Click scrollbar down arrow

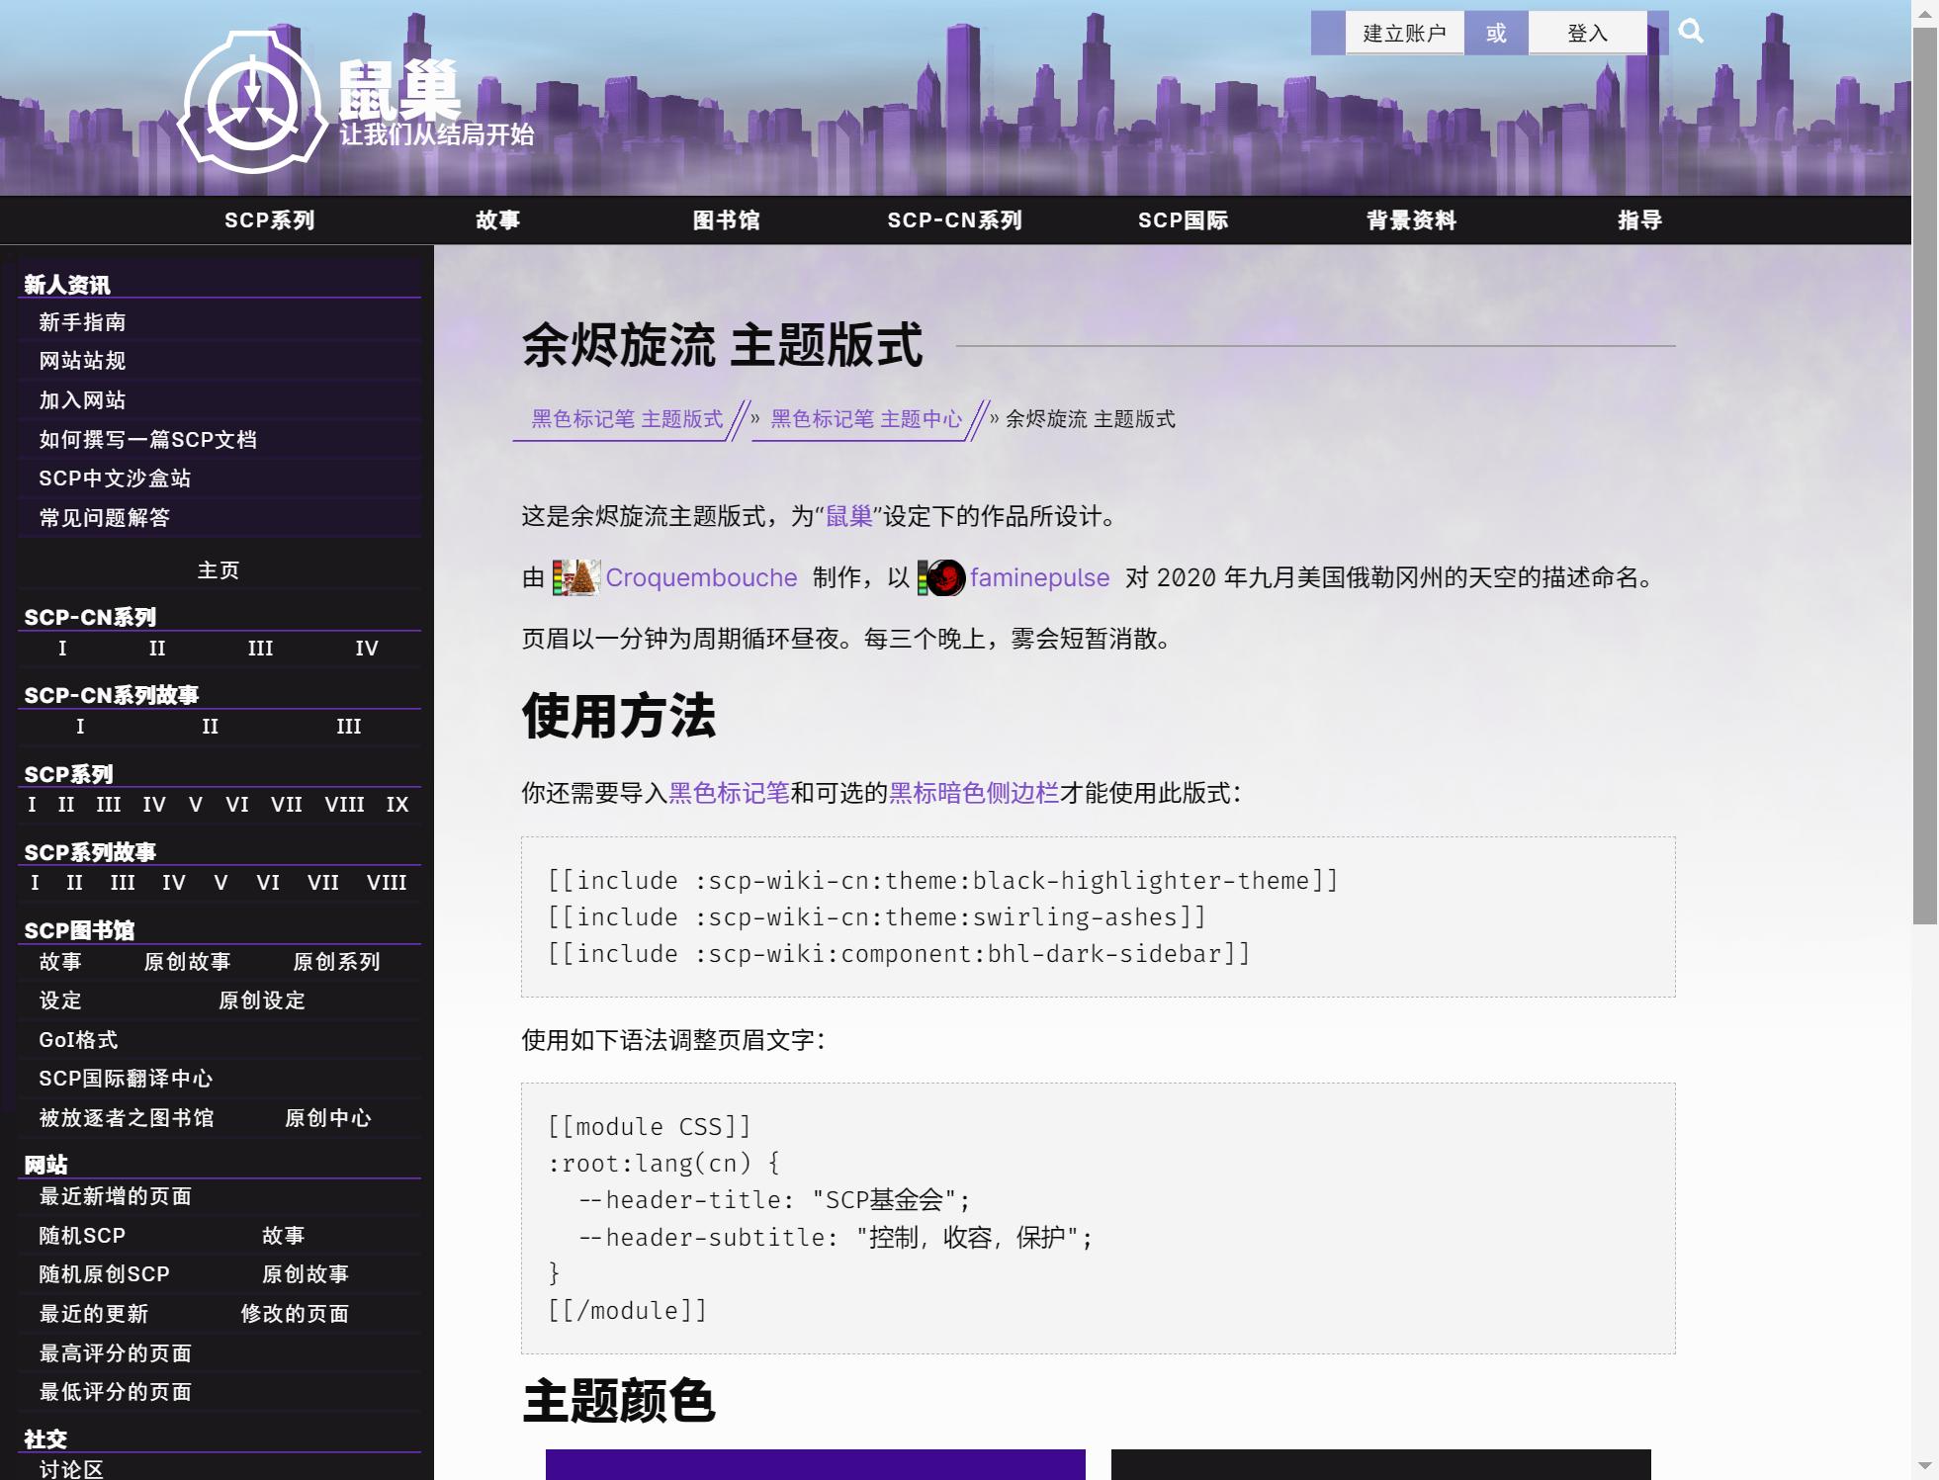1924,1465
